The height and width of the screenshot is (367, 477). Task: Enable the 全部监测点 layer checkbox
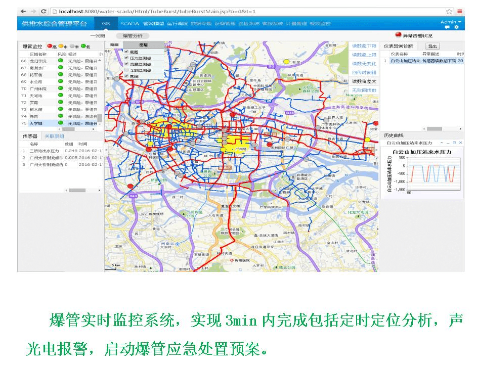click(x=126, y=70)
